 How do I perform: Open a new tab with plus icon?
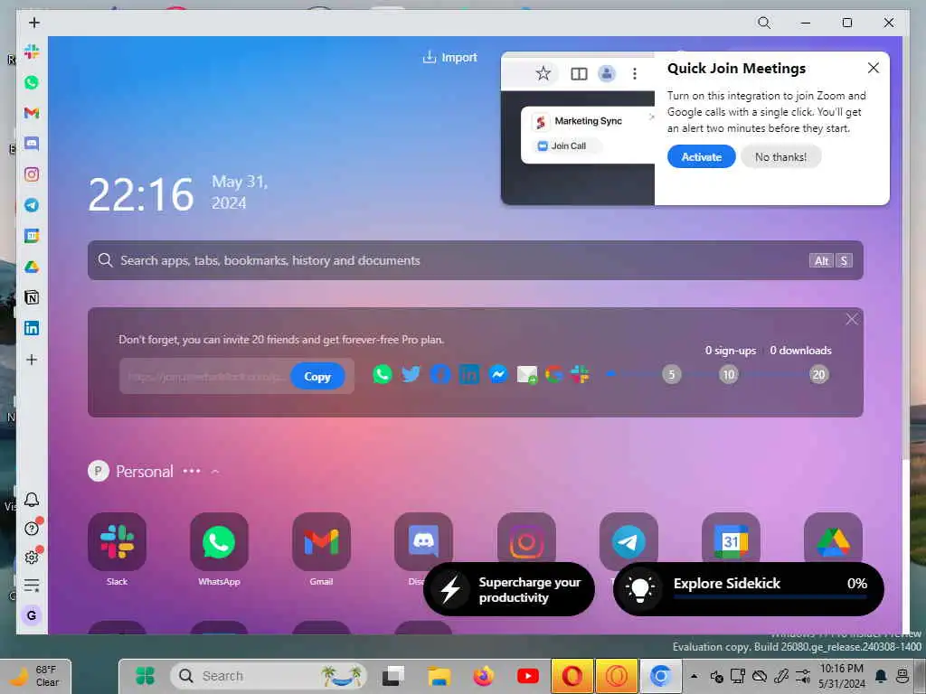34,23
